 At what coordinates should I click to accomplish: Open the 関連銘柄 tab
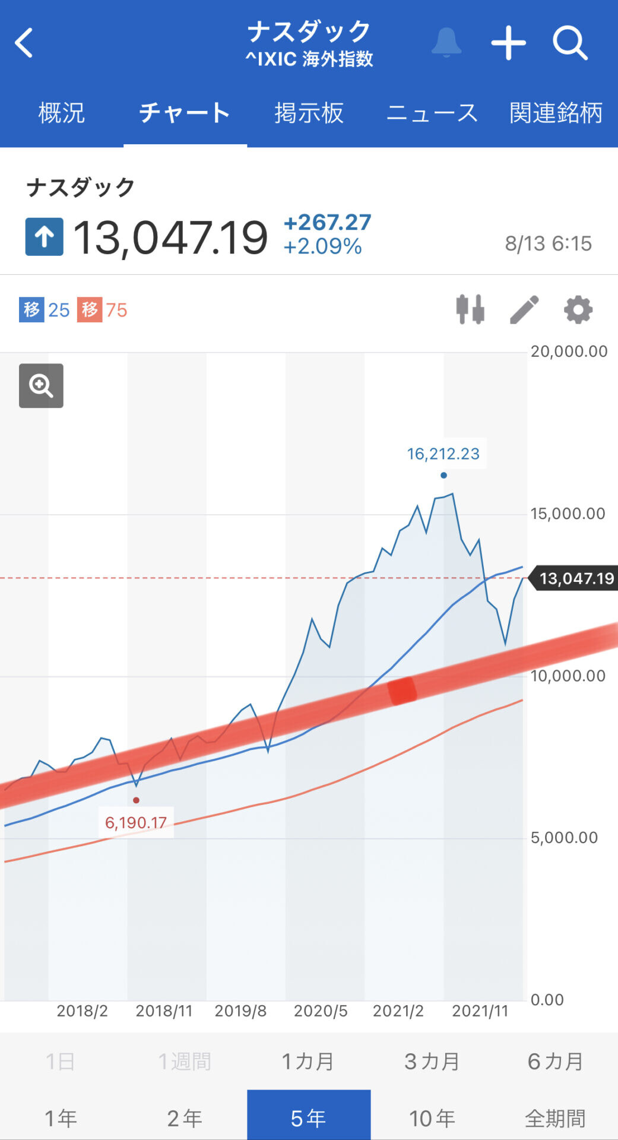[x=556, y=113]
